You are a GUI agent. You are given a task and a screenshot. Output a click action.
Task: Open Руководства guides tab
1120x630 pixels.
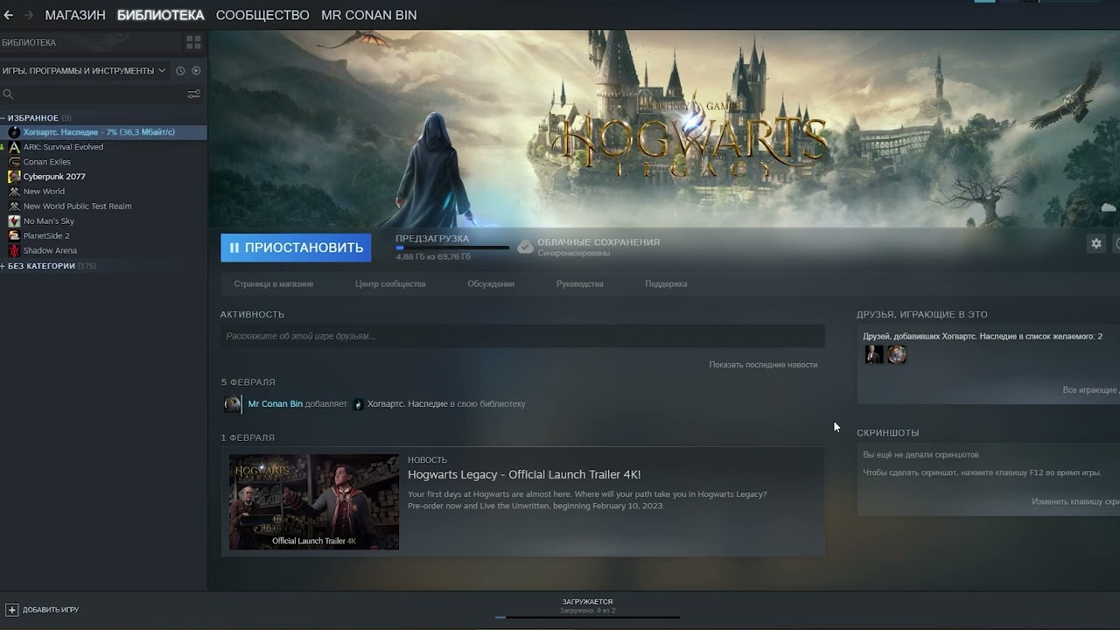coord(580,284)
